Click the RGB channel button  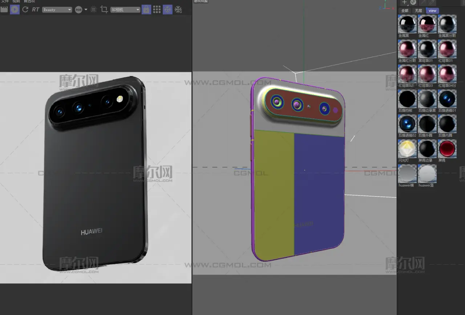point(78,10)
